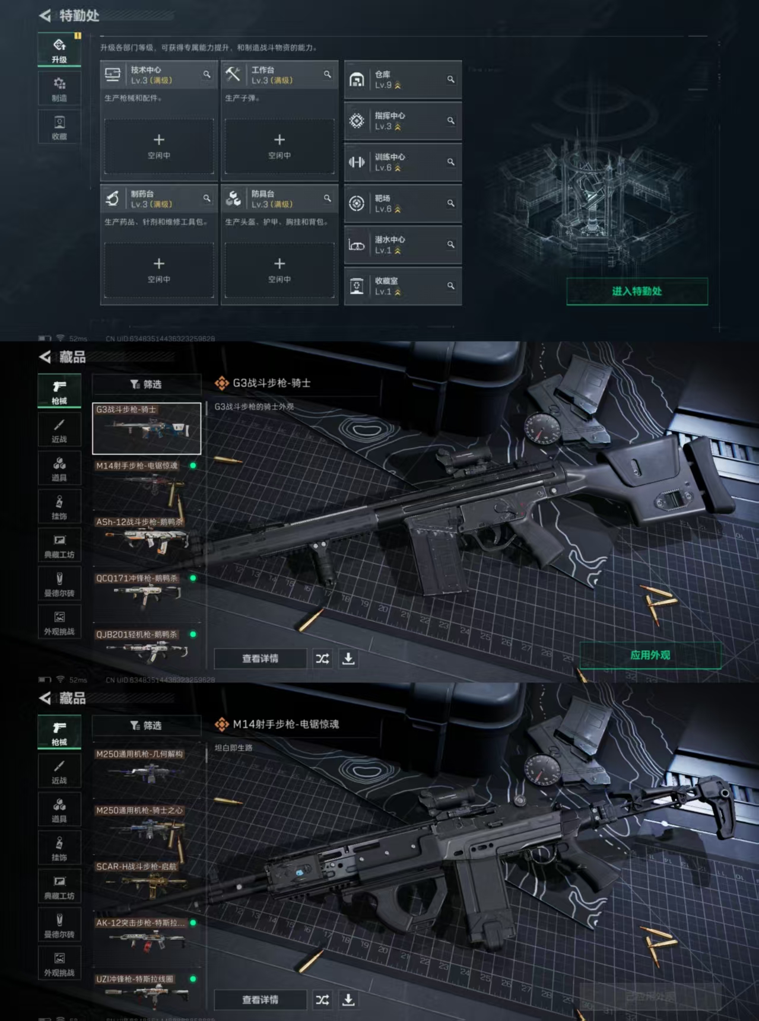Viewport: 759px width, 1021px height.
Task: Select M14射手步枪-电锯惊魂 skin thumbnail
Action: (x=147, y=485)
